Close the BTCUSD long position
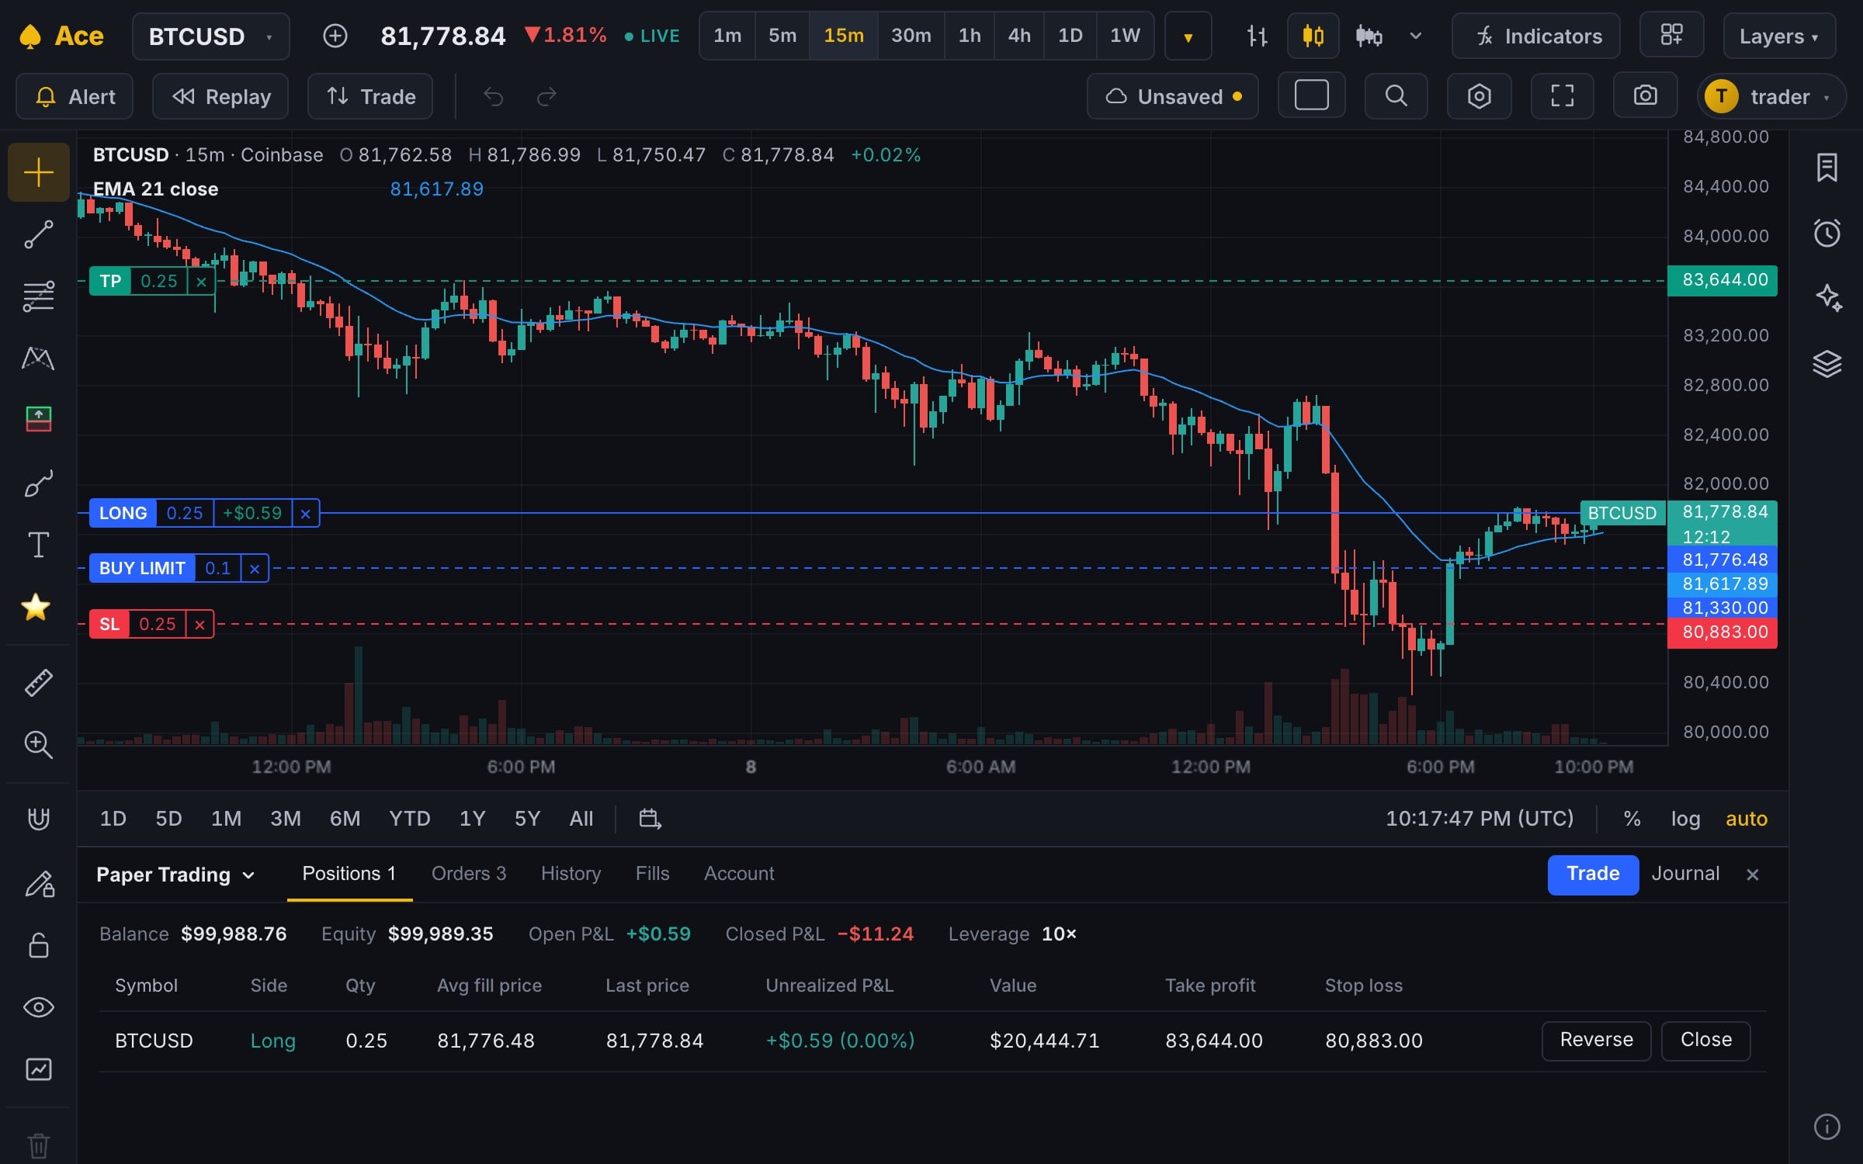 (x=1705, y=1040)
